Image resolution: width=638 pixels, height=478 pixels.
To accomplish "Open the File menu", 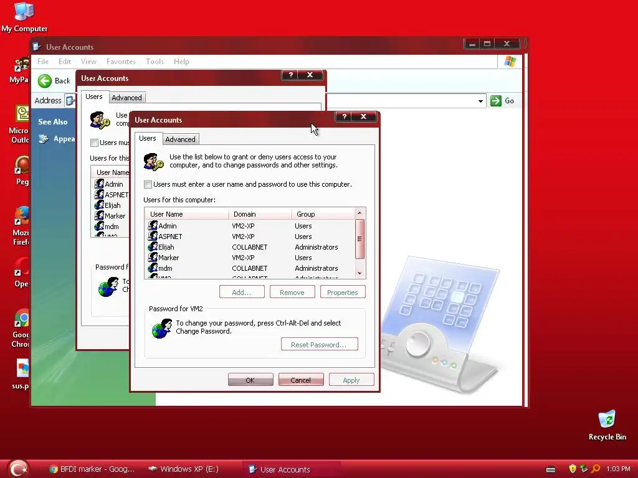I will (x=43, y=62).
